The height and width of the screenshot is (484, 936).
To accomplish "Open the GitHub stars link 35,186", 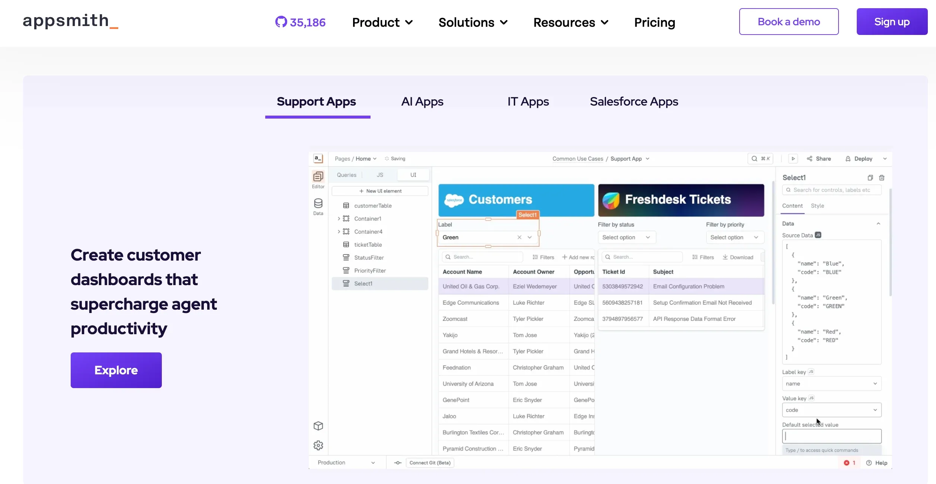I will point(300,22).
